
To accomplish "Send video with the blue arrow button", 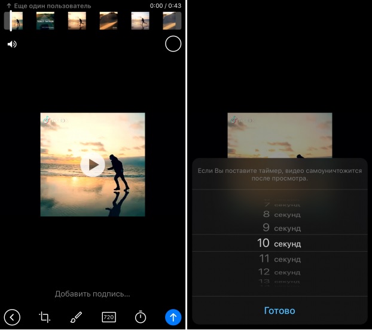I will coord(173,317).
